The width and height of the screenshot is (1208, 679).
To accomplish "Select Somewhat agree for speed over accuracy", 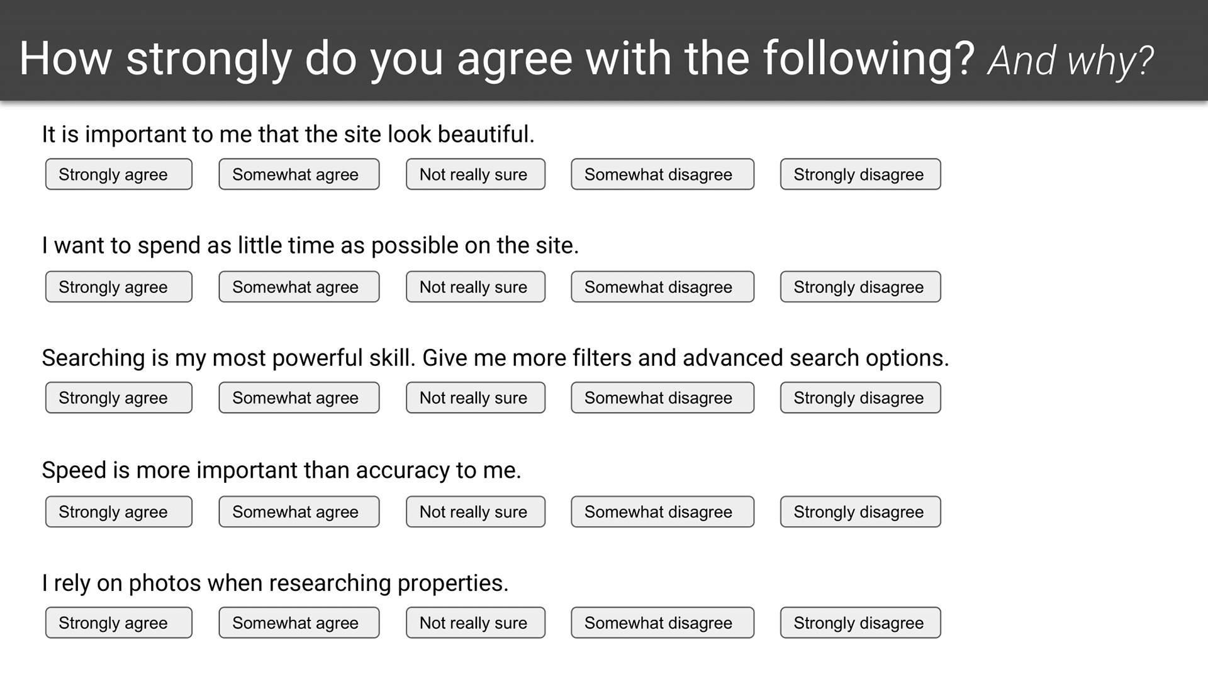I will (x=299, y=512).
